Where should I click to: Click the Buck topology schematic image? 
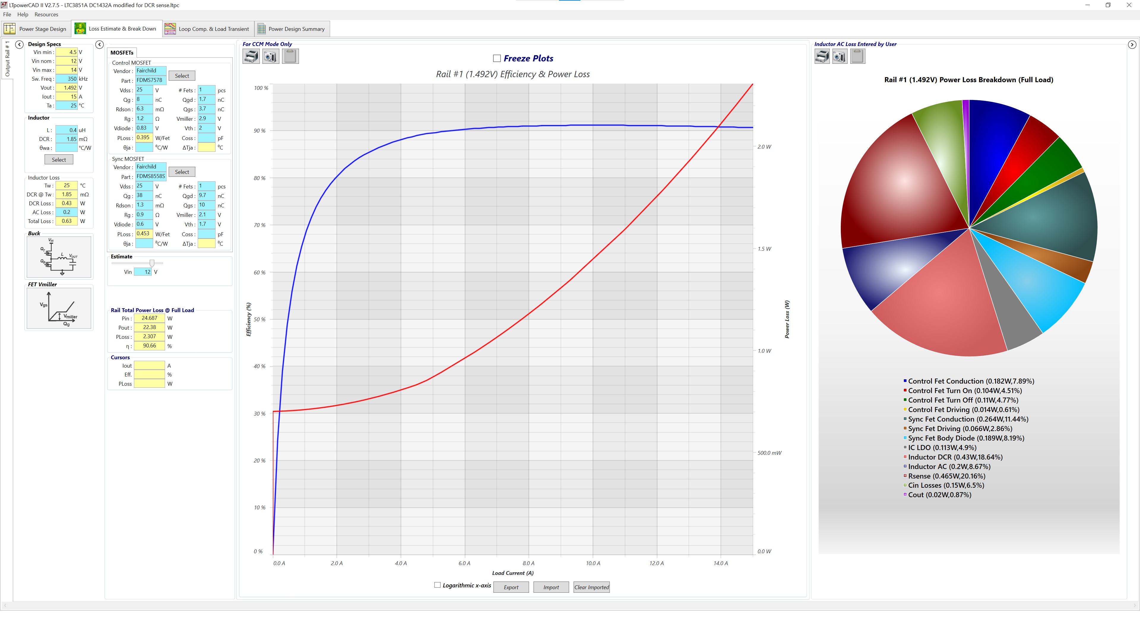coord(59,257)
